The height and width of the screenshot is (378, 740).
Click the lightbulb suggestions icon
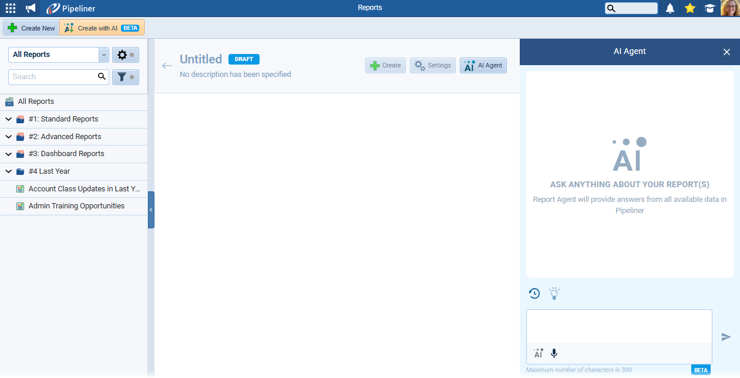point(554,293)
